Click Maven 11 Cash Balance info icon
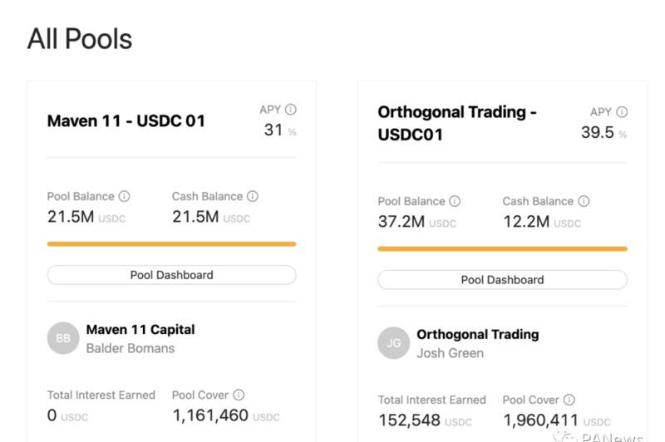The height and width of the screenshot is (442, 665). [x=253, y=197]
